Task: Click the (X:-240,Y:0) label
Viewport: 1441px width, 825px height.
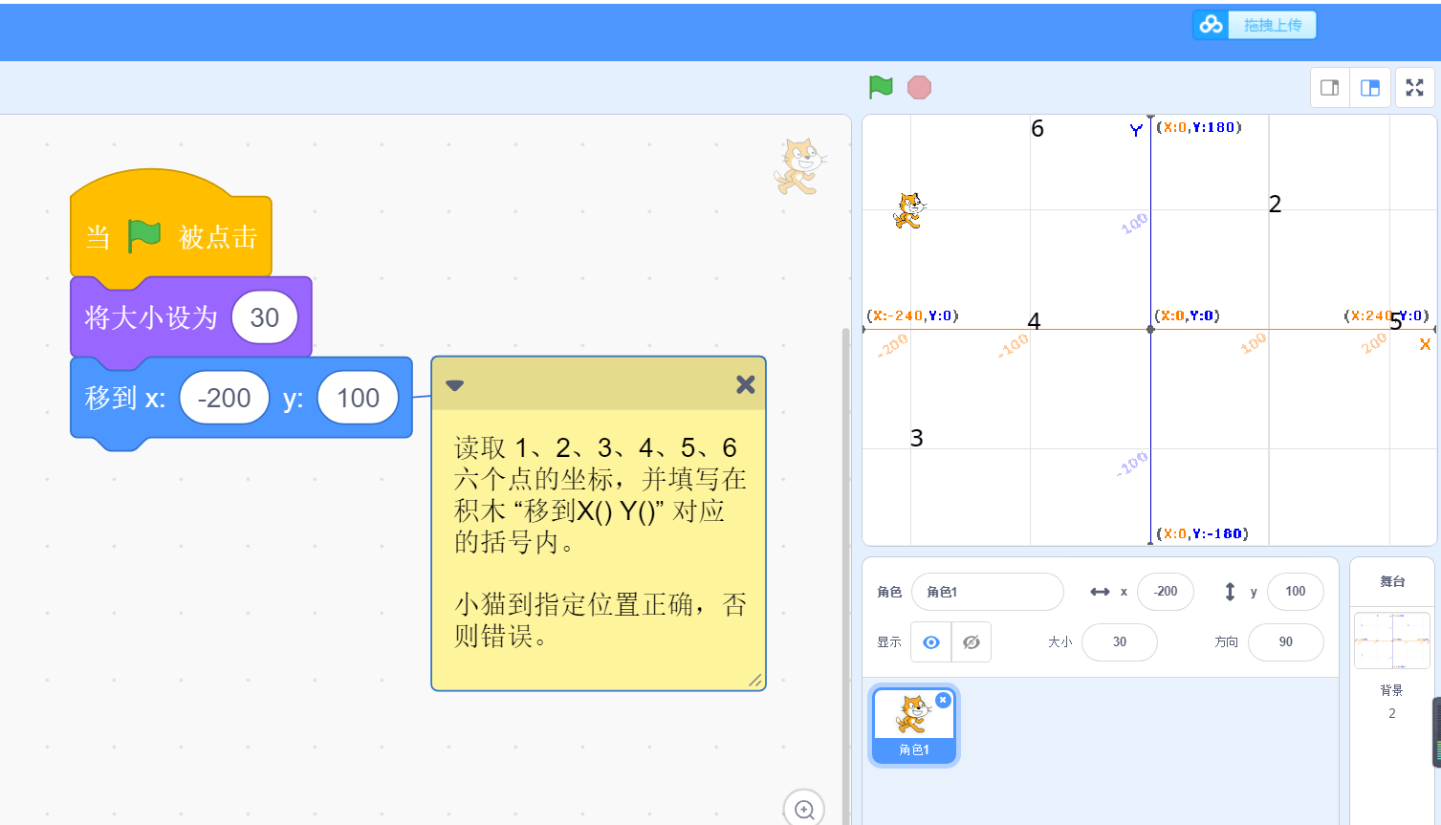Action: [912, 315]
